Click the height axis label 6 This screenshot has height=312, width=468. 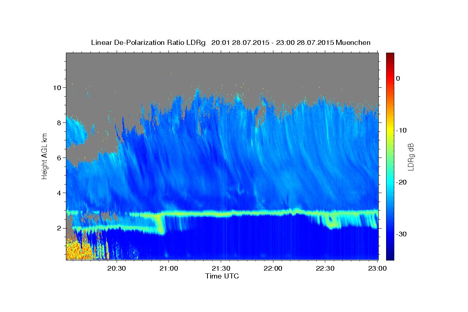coord(60,158)
